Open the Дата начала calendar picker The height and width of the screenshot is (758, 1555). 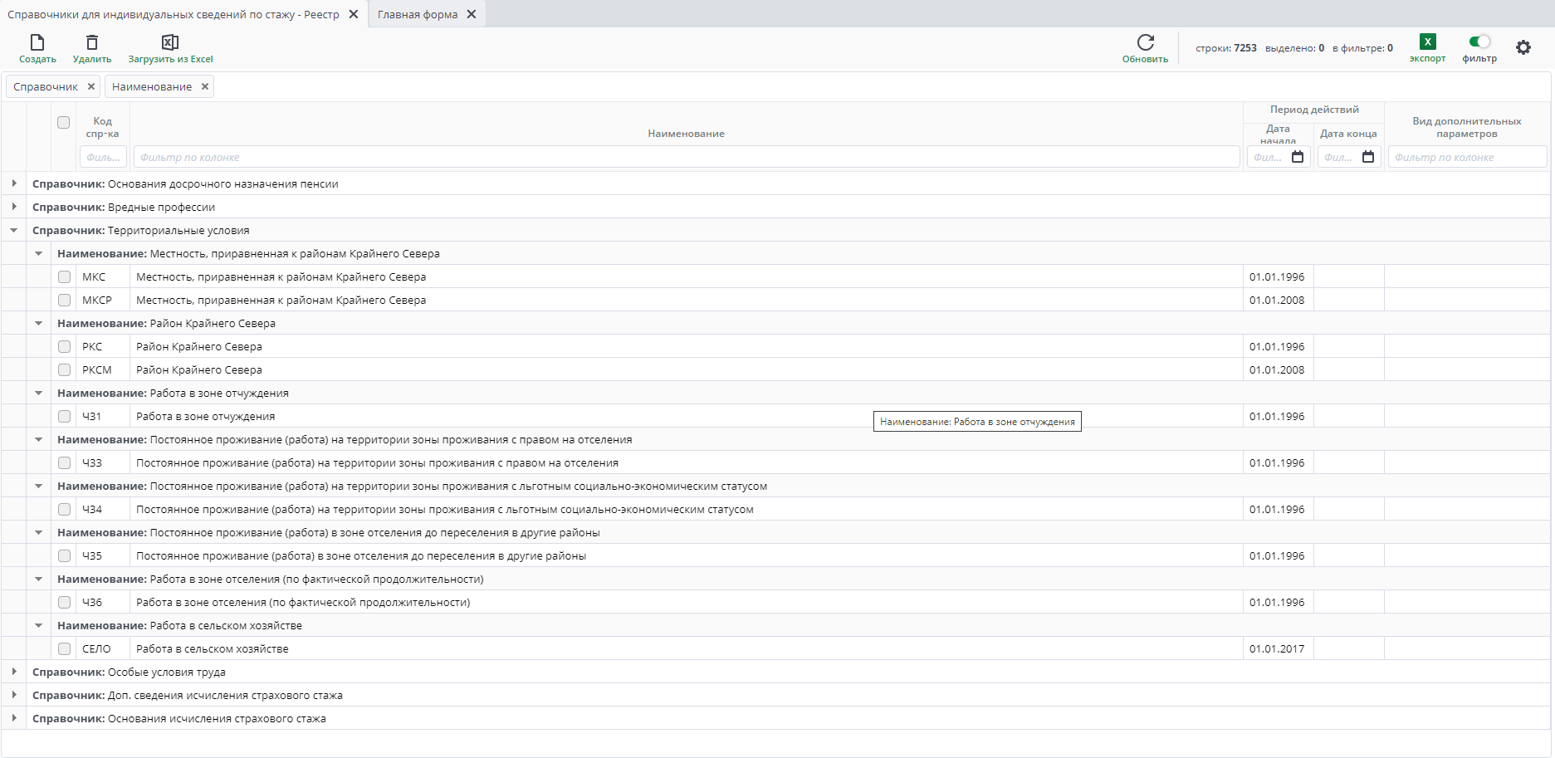(1298, 157)
